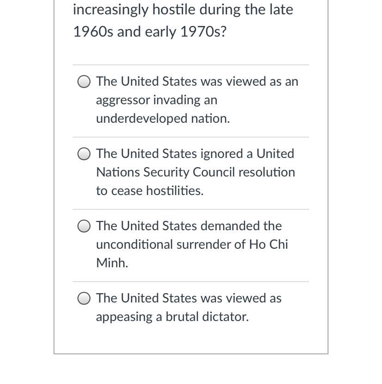
Task: Select the 'aggressor invading an underdeveloped nation' radio button
Action: click(84, 82)
